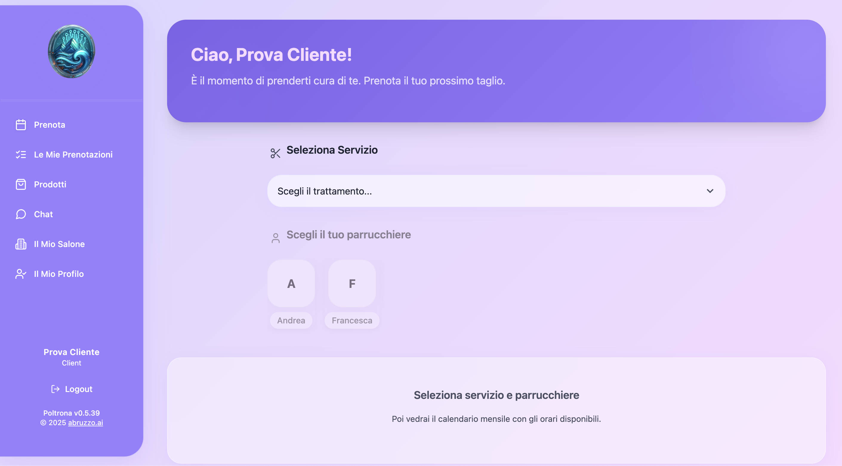The width and height of the screenshot is (842, 466).
Task: Click the logout arrow icon
Action: [x=55, y=389]
